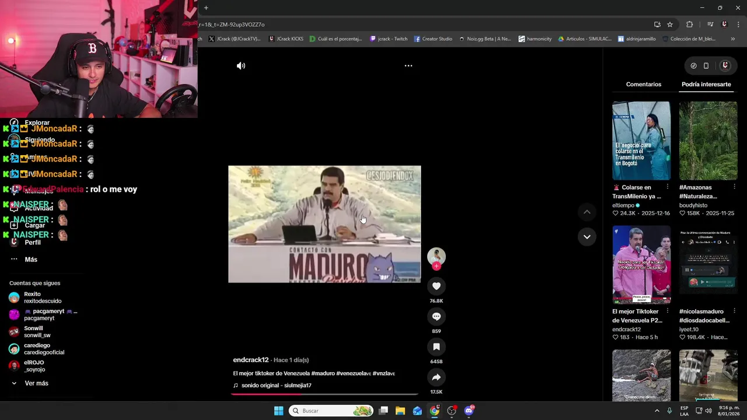Open options for the nicolasmaduro diosdadocabello card
The image size is (747, 420).
[x=734, y=311]
